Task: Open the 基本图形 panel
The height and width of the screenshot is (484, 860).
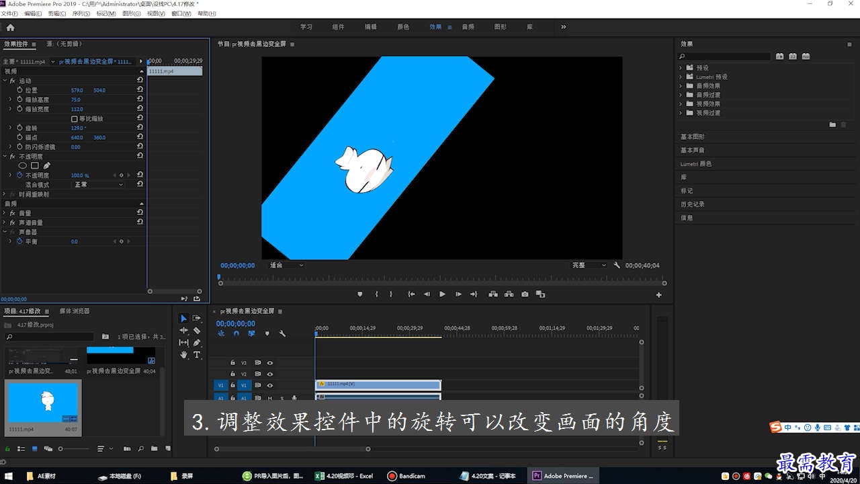Action: 692,136
